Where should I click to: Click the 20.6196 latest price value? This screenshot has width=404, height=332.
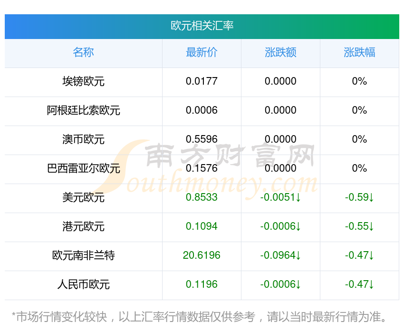point(202,255)
